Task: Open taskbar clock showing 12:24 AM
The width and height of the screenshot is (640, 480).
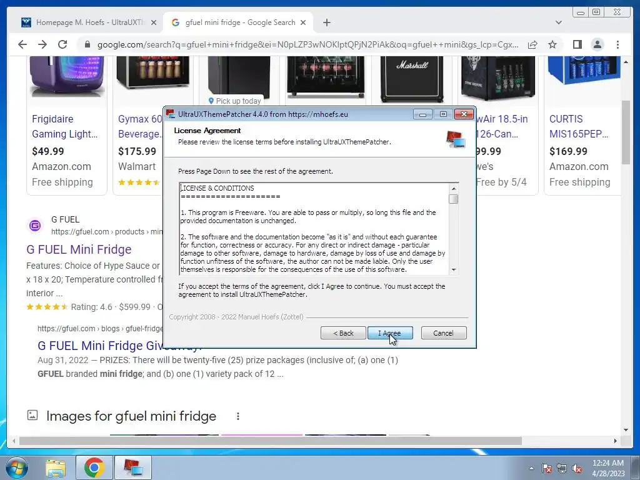Action: coord(608,467)
